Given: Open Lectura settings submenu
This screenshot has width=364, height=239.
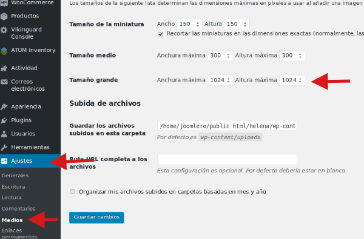Looking at the screenshot, I should [12, 197].
